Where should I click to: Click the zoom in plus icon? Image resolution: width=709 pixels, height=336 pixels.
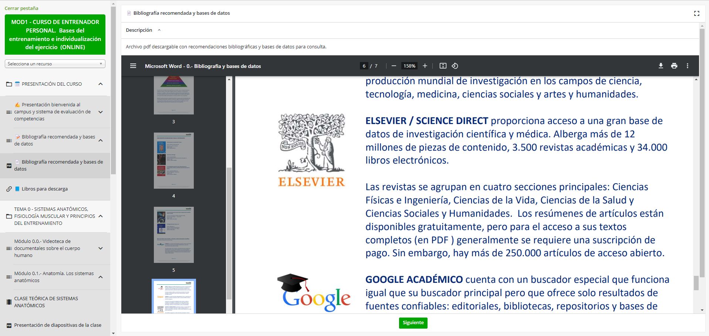pos(425,66)
